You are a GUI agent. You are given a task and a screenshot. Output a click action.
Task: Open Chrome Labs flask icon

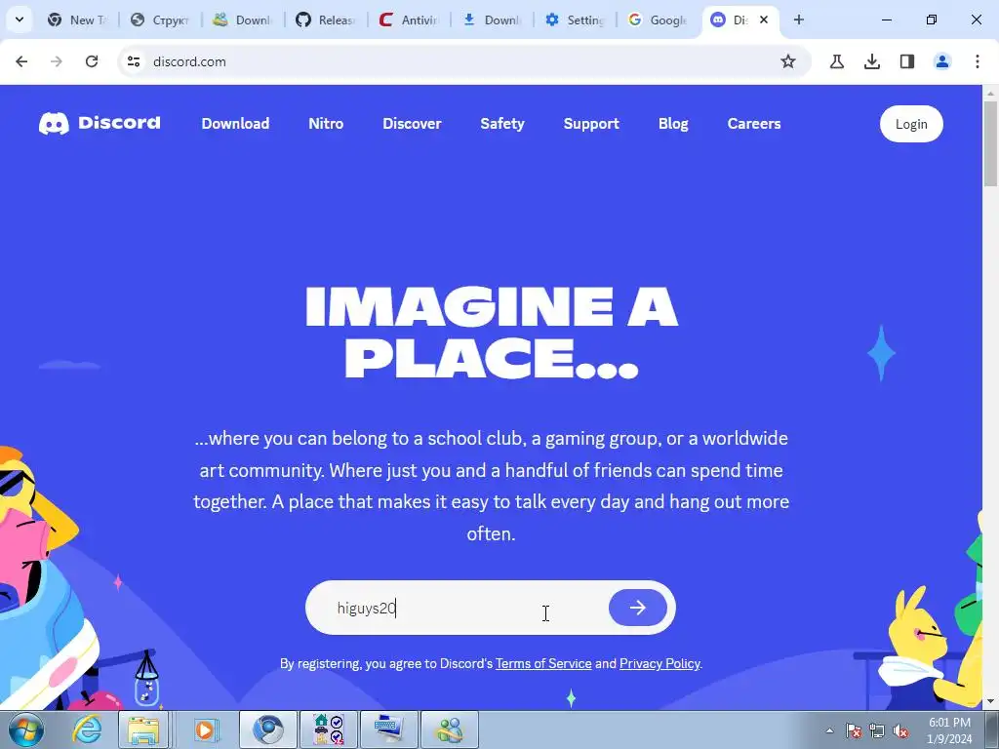point(836,61)
